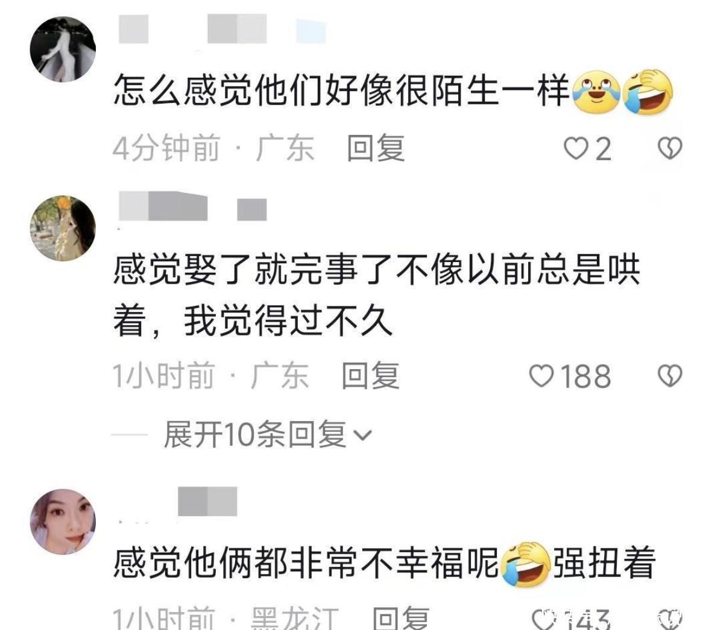The image size is (709, 630).
Task: Tap broken heart on Heilongjiang comment
Action: coord(670,619)
